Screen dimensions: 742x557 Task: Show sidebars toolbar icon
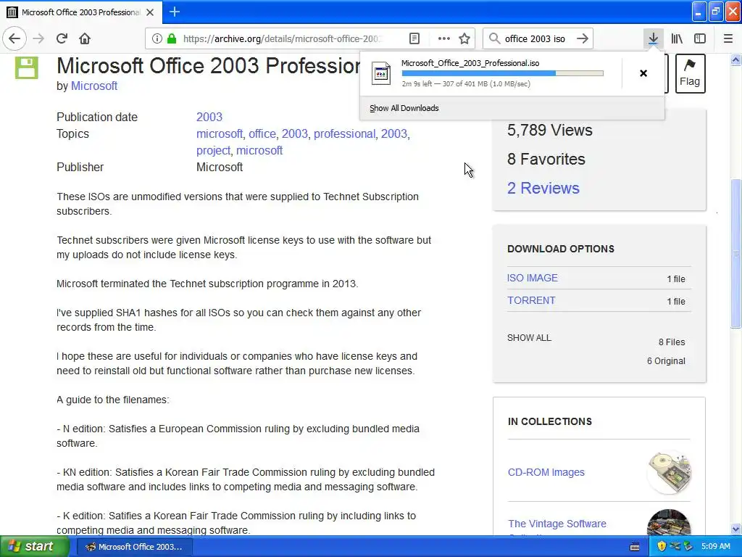pos(700,39)
